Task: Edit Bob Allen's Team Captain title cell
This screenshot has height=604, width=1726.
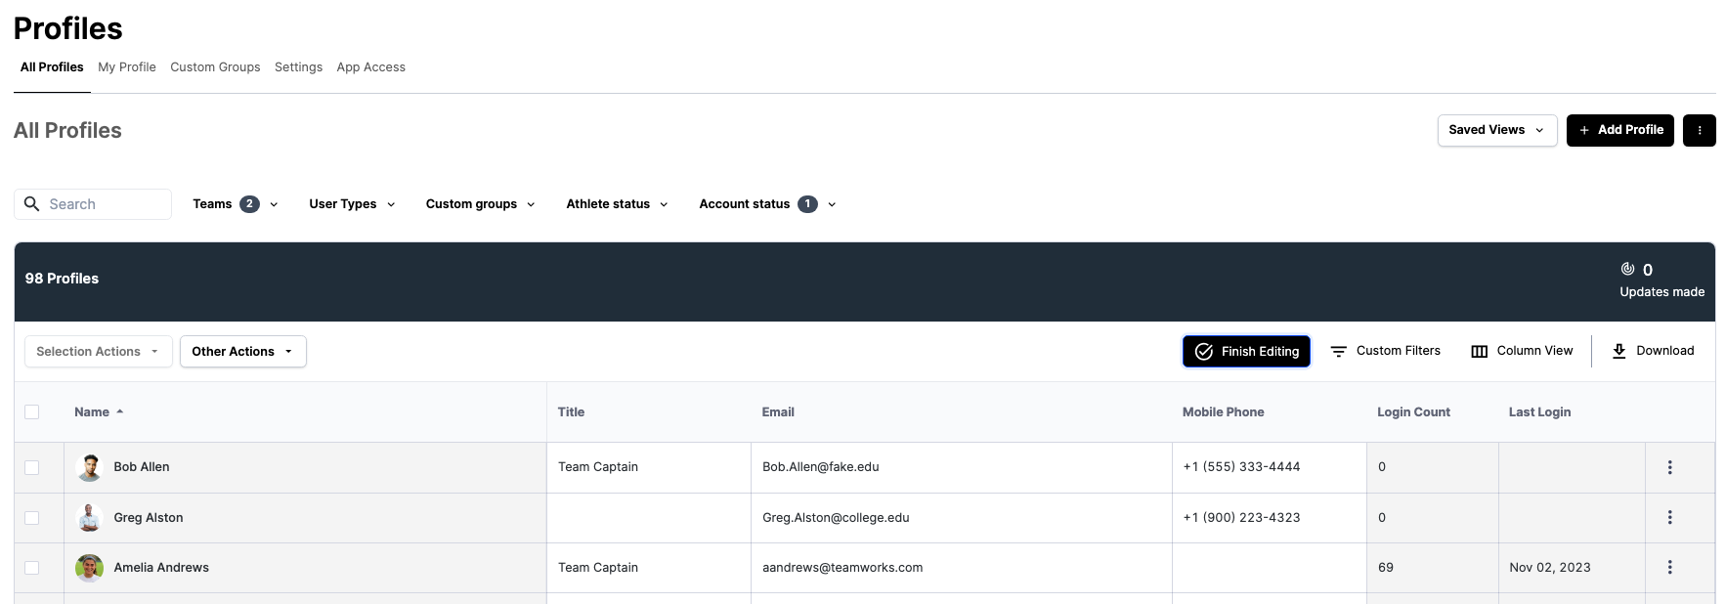Action: click(649, 467)
